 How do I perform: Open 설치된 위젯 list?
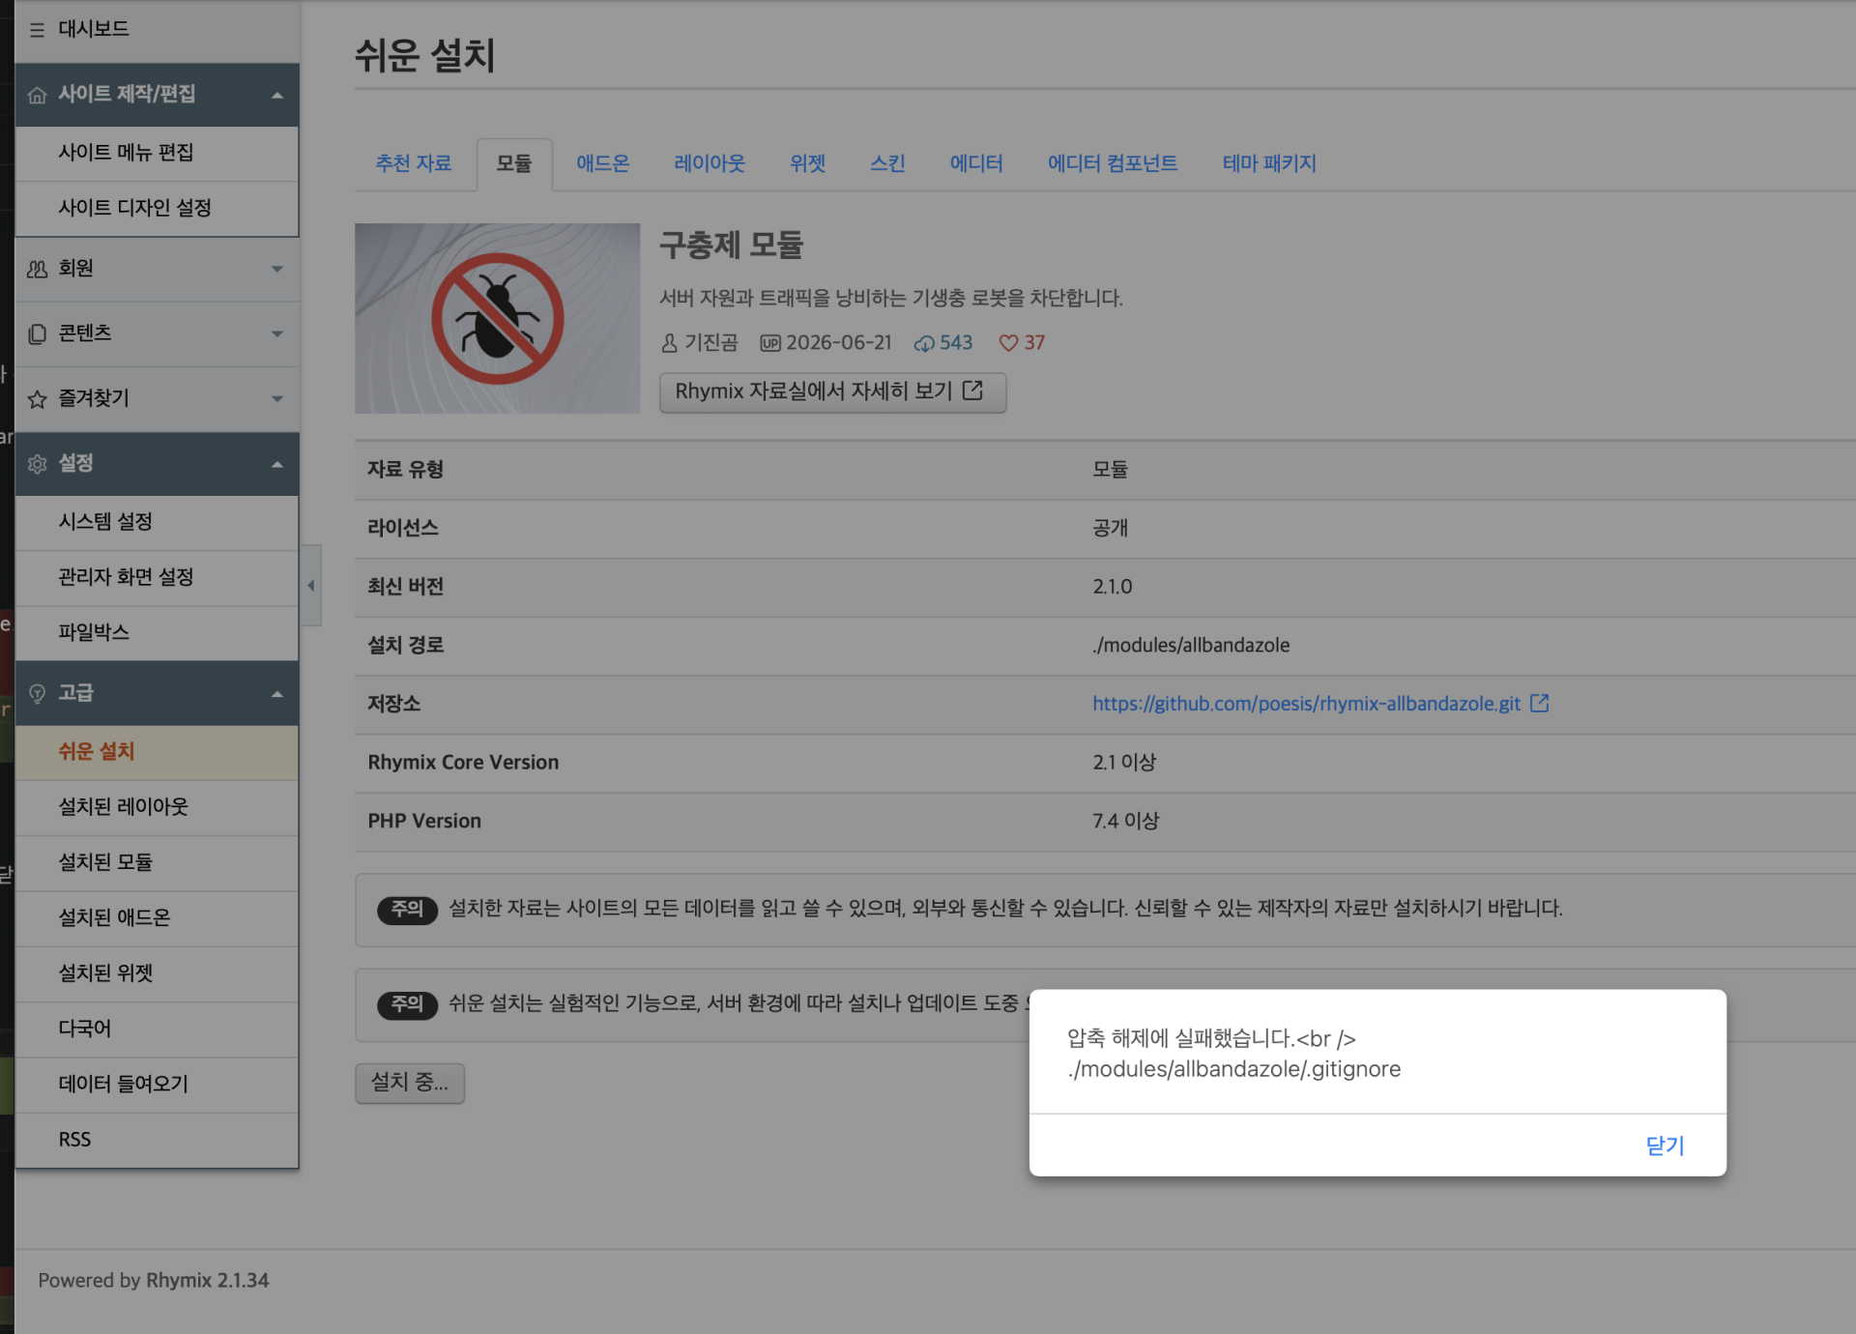coord(157,973)
